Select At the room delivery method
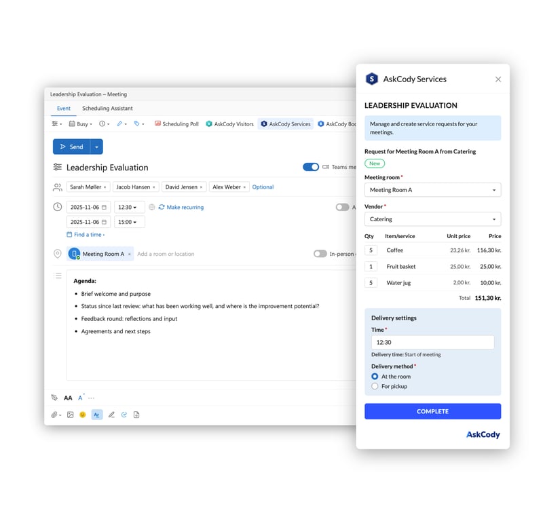 375,377
